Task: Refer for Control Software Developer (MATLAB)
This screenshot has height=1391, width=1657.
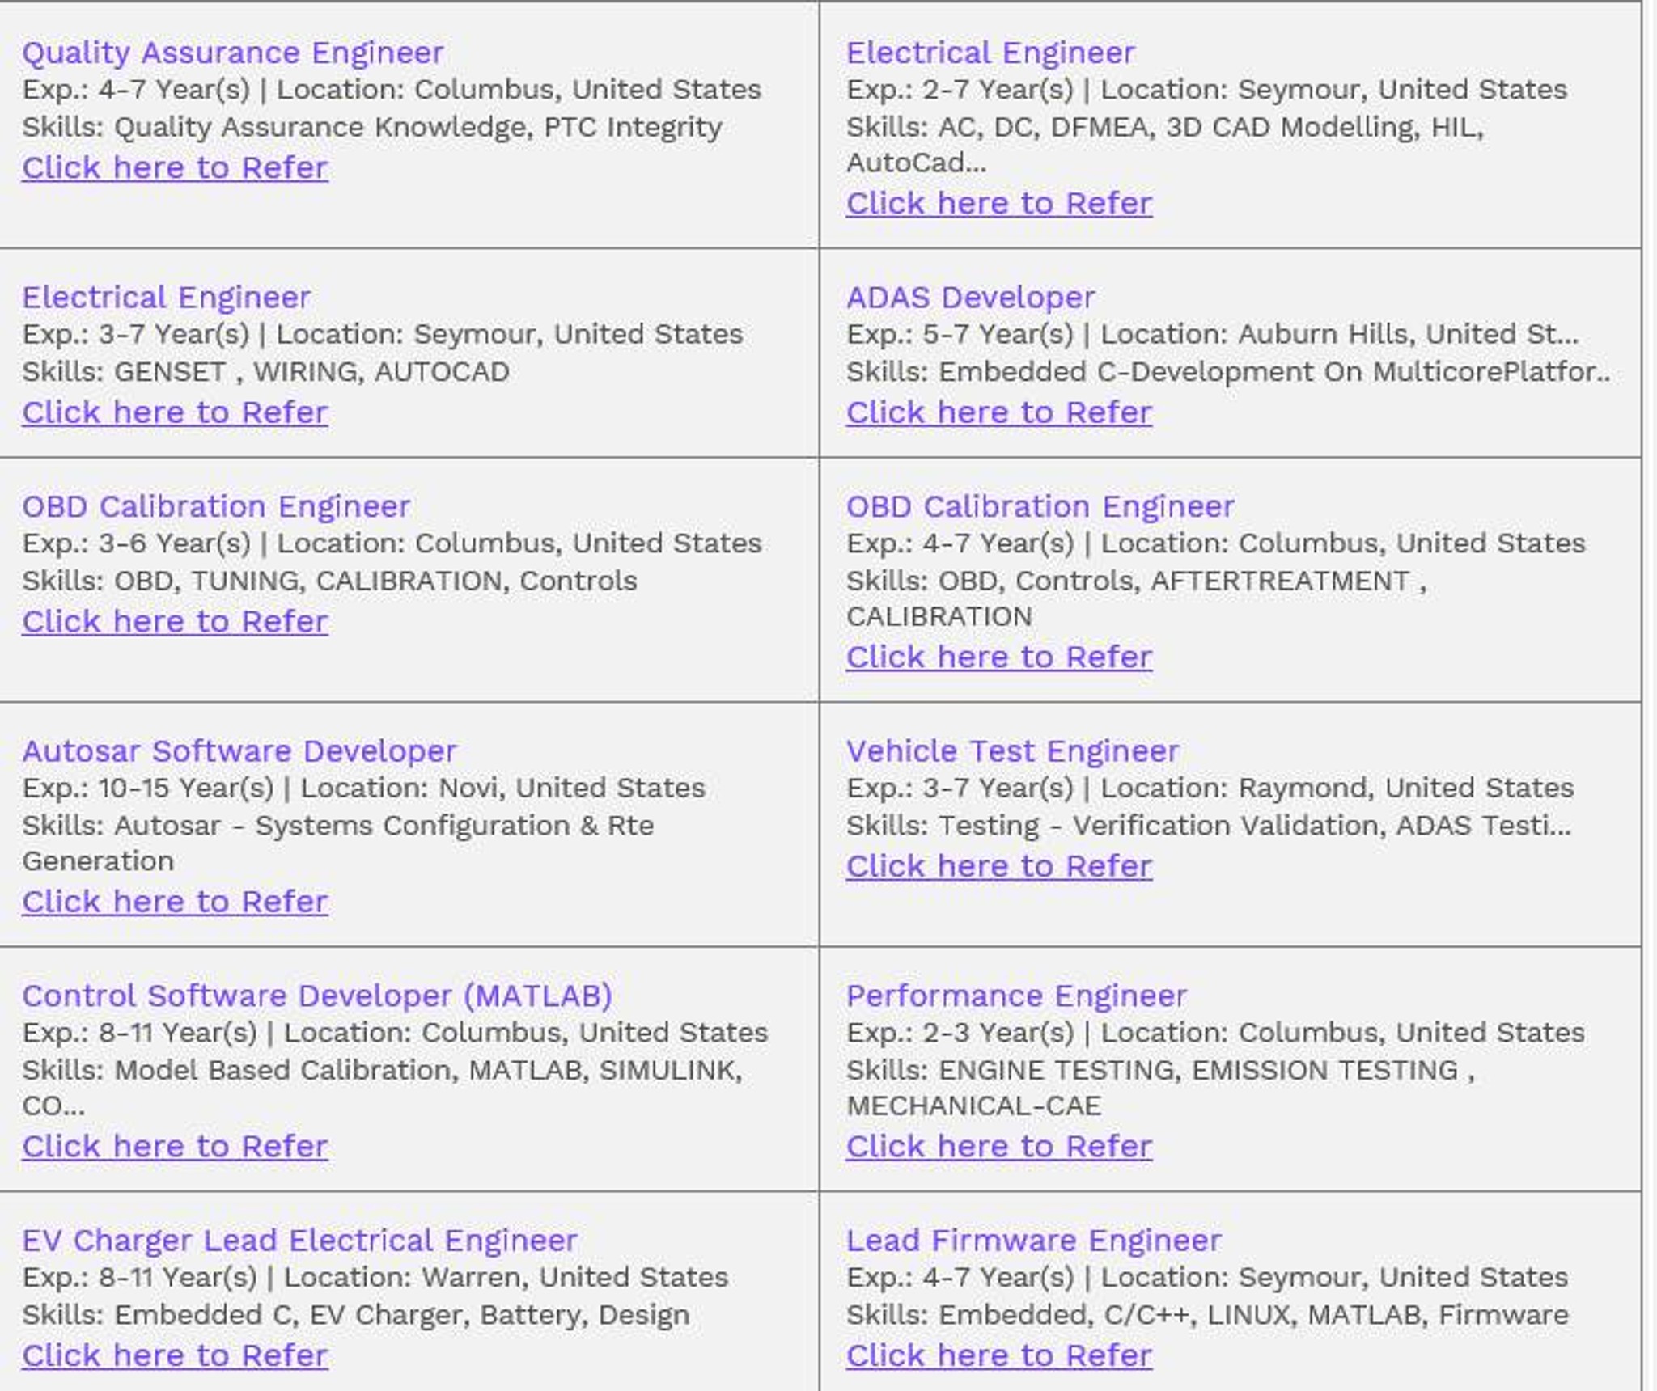Action: tap(175, 1146)
